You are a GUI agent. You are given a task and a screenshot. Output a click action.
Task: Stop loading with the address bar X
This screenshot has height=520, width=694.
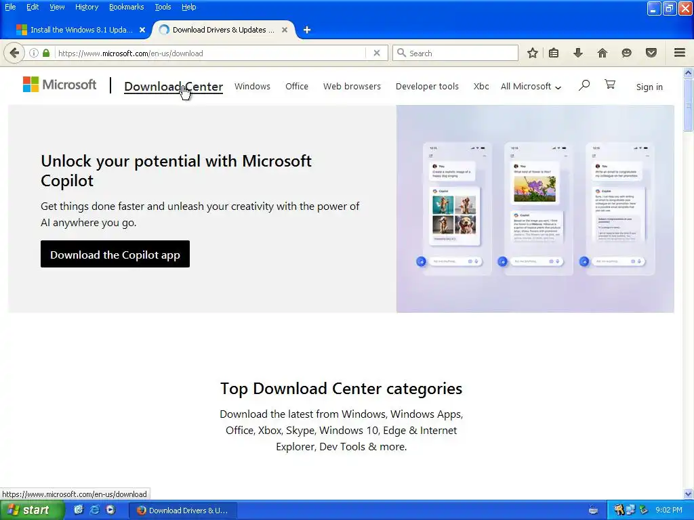tap(377, 53)
